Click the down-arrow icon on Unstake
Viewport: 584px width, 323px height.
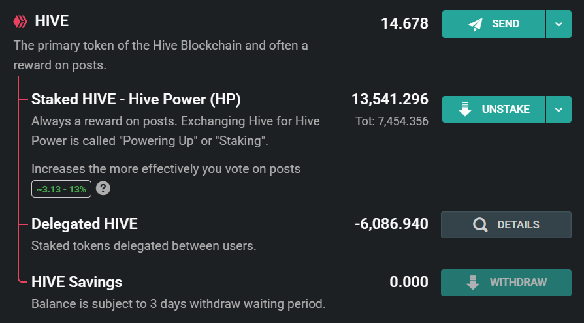465,110
